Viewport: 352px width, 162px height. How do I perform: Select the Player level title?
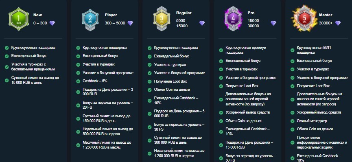coord(111,15)
